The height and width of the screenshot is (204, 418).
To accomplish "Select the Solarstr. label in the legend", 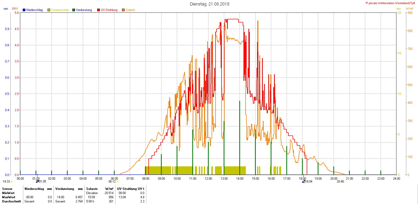I will click(x=130, y=10).
